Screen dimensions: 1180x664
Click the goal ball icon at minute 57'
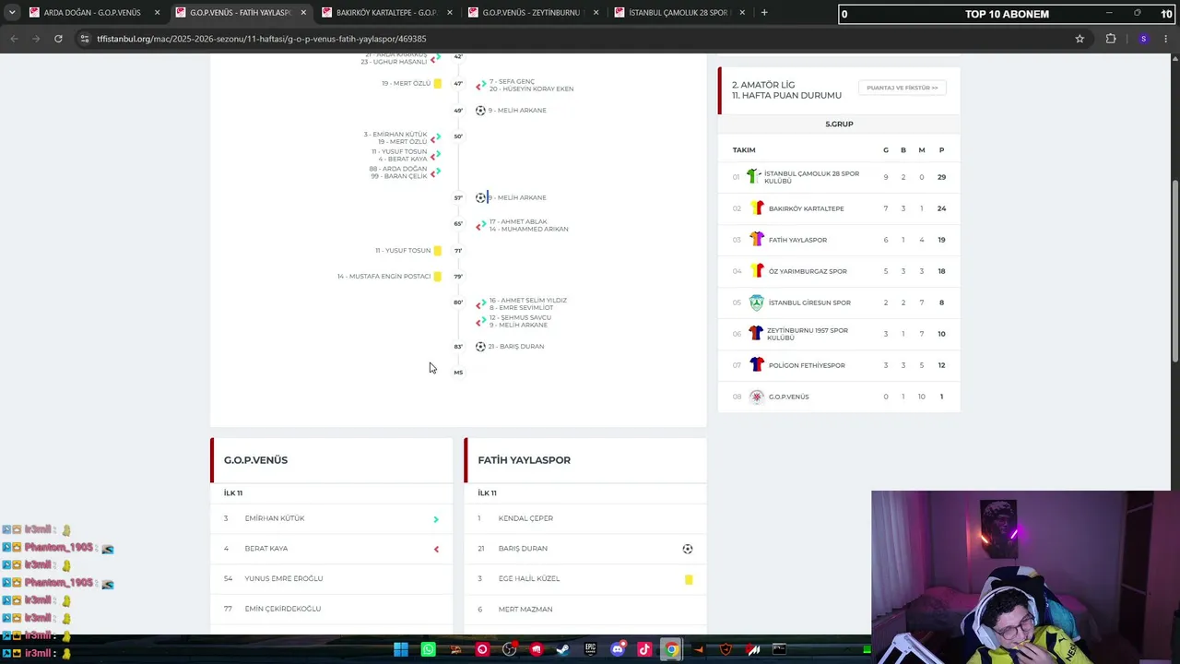pyautogui.click(x=480, y=197)
